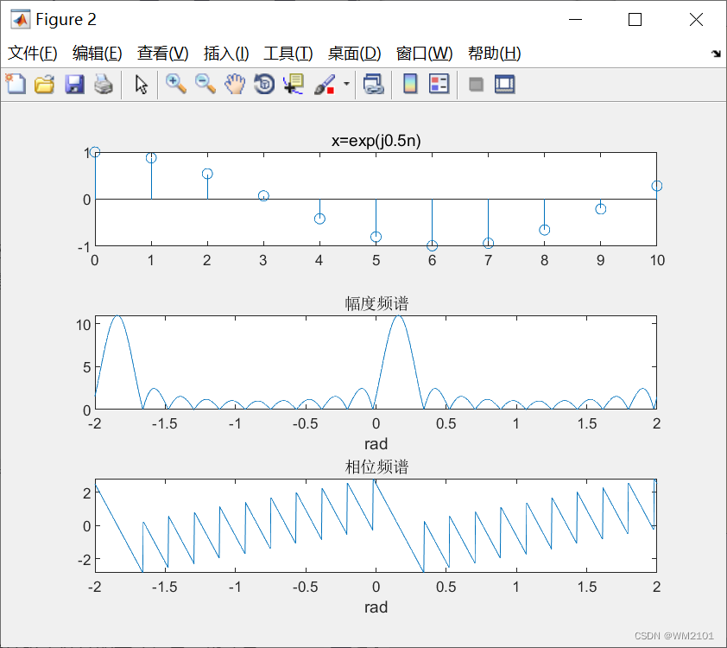Click the Link Plot icon
The width and height of the screenshot is (727, 648).
tap(374, 85)
